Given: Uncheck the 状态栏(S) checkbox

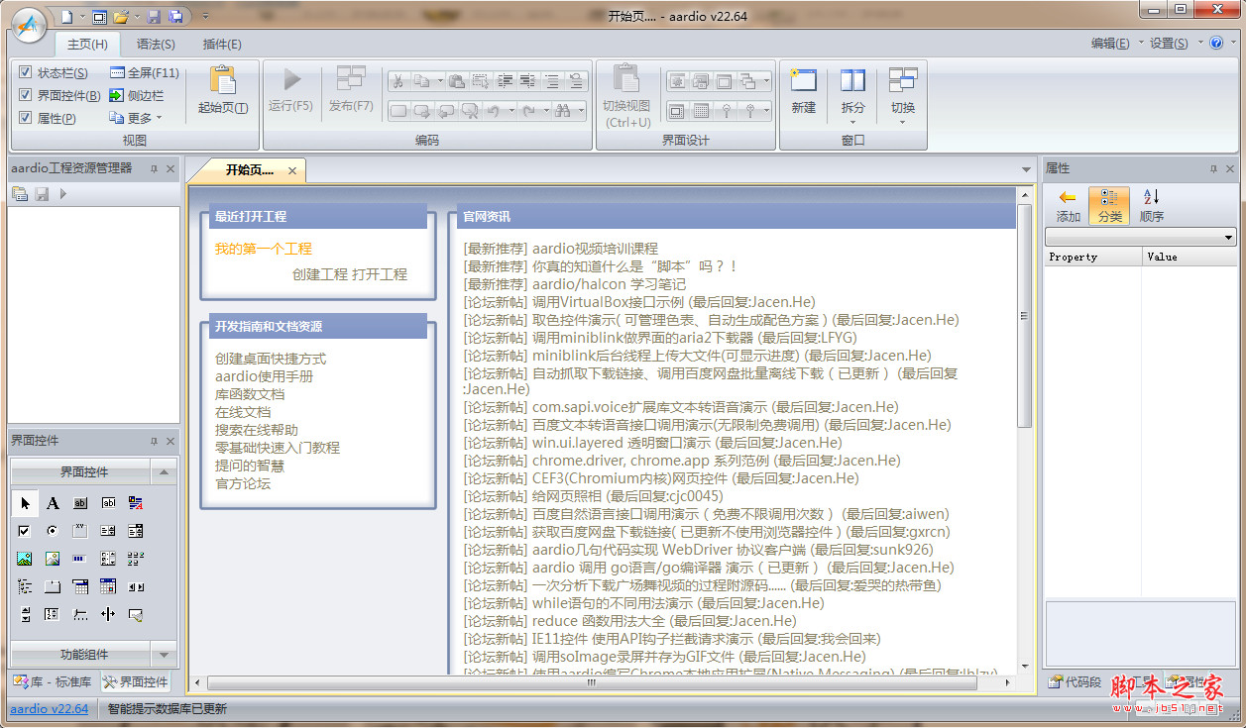Looking at the screenshot, I should (26, 73).
